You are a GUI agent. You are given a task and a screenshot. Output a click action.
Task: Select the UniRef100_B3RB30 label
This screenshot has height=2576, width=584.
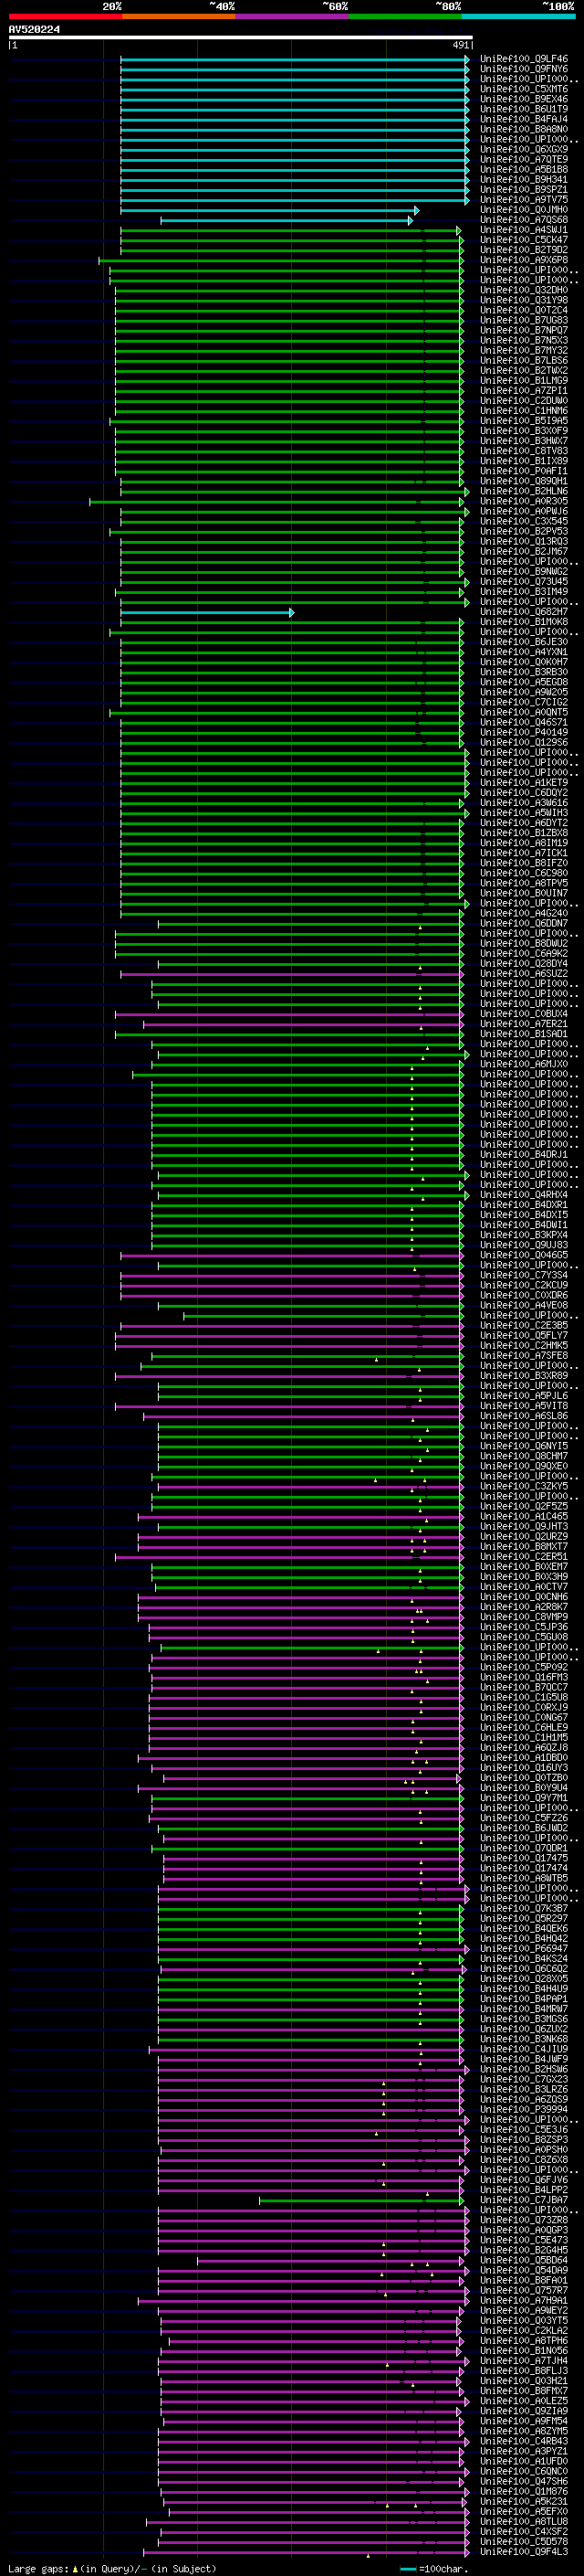524,672
